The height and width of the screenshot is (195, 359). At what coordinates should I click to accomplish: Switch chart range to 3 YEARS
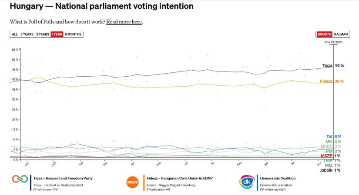click(x=27, y=34)
